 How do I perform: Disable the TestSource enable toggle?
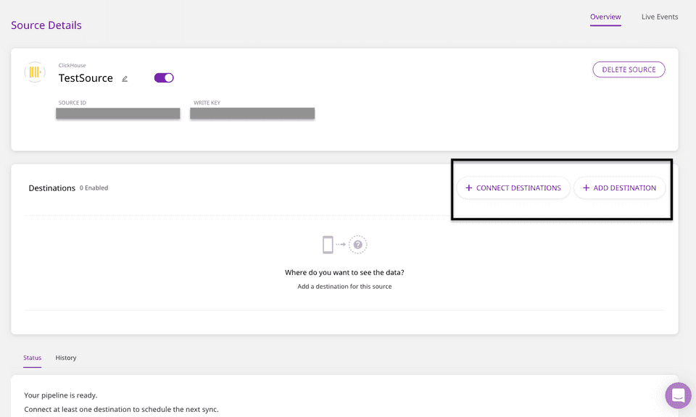pos(164,78)
